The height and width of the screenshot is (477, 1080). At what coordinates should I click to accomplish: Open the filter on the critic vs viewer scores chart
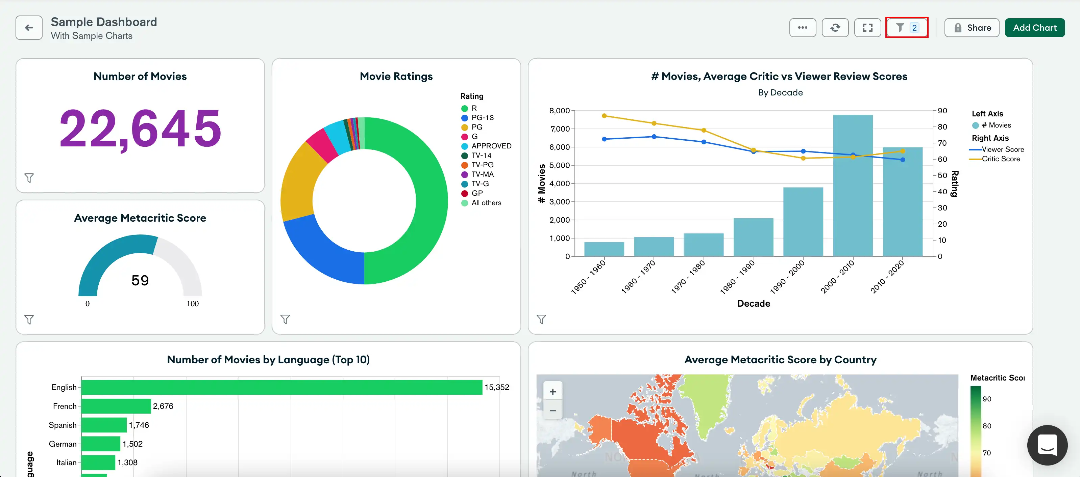click(542, 319)
